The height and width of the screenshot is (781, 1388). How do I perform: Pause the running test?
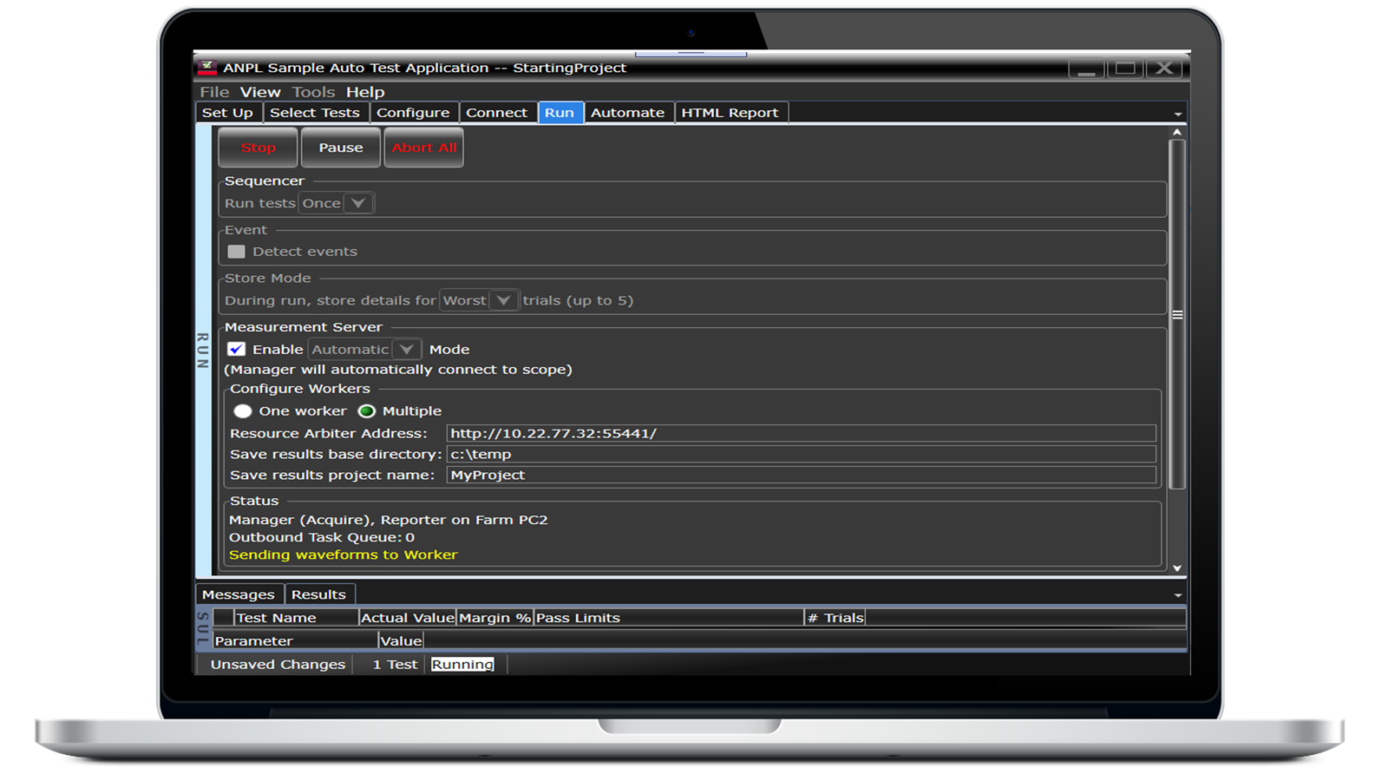click(x=340, y=148)
